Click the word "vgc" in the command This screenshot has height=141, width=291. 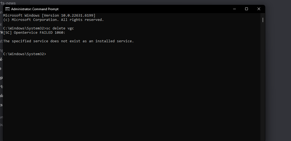click(71, 28)
